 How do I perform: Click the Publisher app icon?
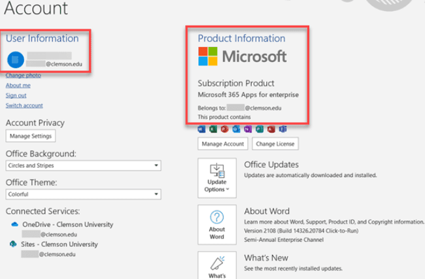tap(260, 129)
